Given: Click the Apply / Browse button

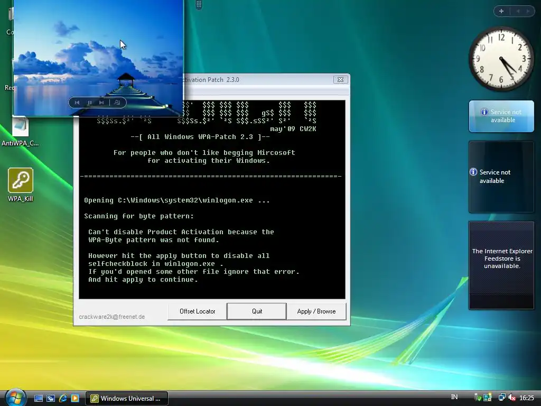Looking at the screenshot, I should (316, 311).
